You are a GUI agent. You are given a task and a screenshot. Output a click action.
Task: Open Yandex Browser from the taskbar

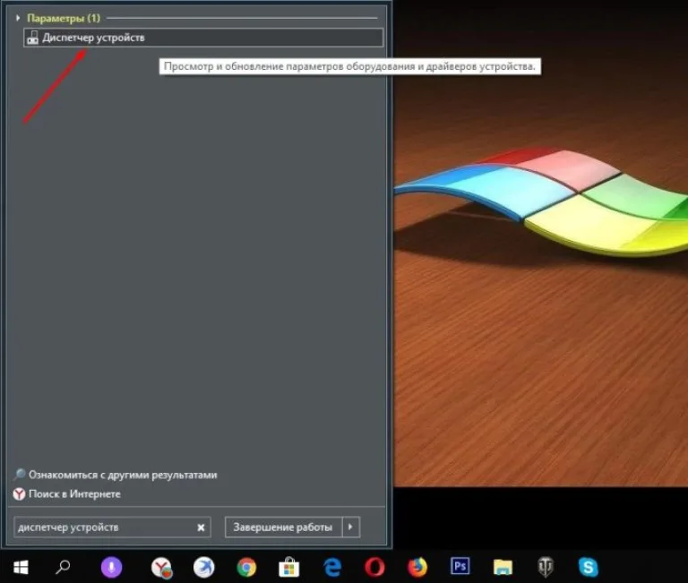(x=161, y=567)
